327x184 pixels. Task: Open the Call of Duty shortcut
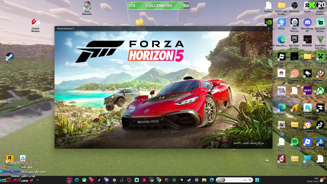(x=282, y=144)
